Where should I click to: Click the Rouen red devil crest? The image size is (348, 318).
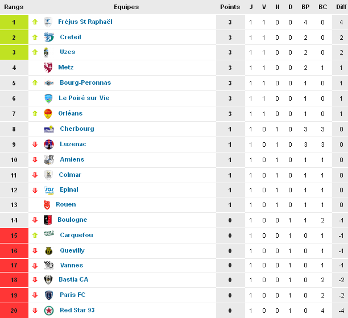point(47,205)
